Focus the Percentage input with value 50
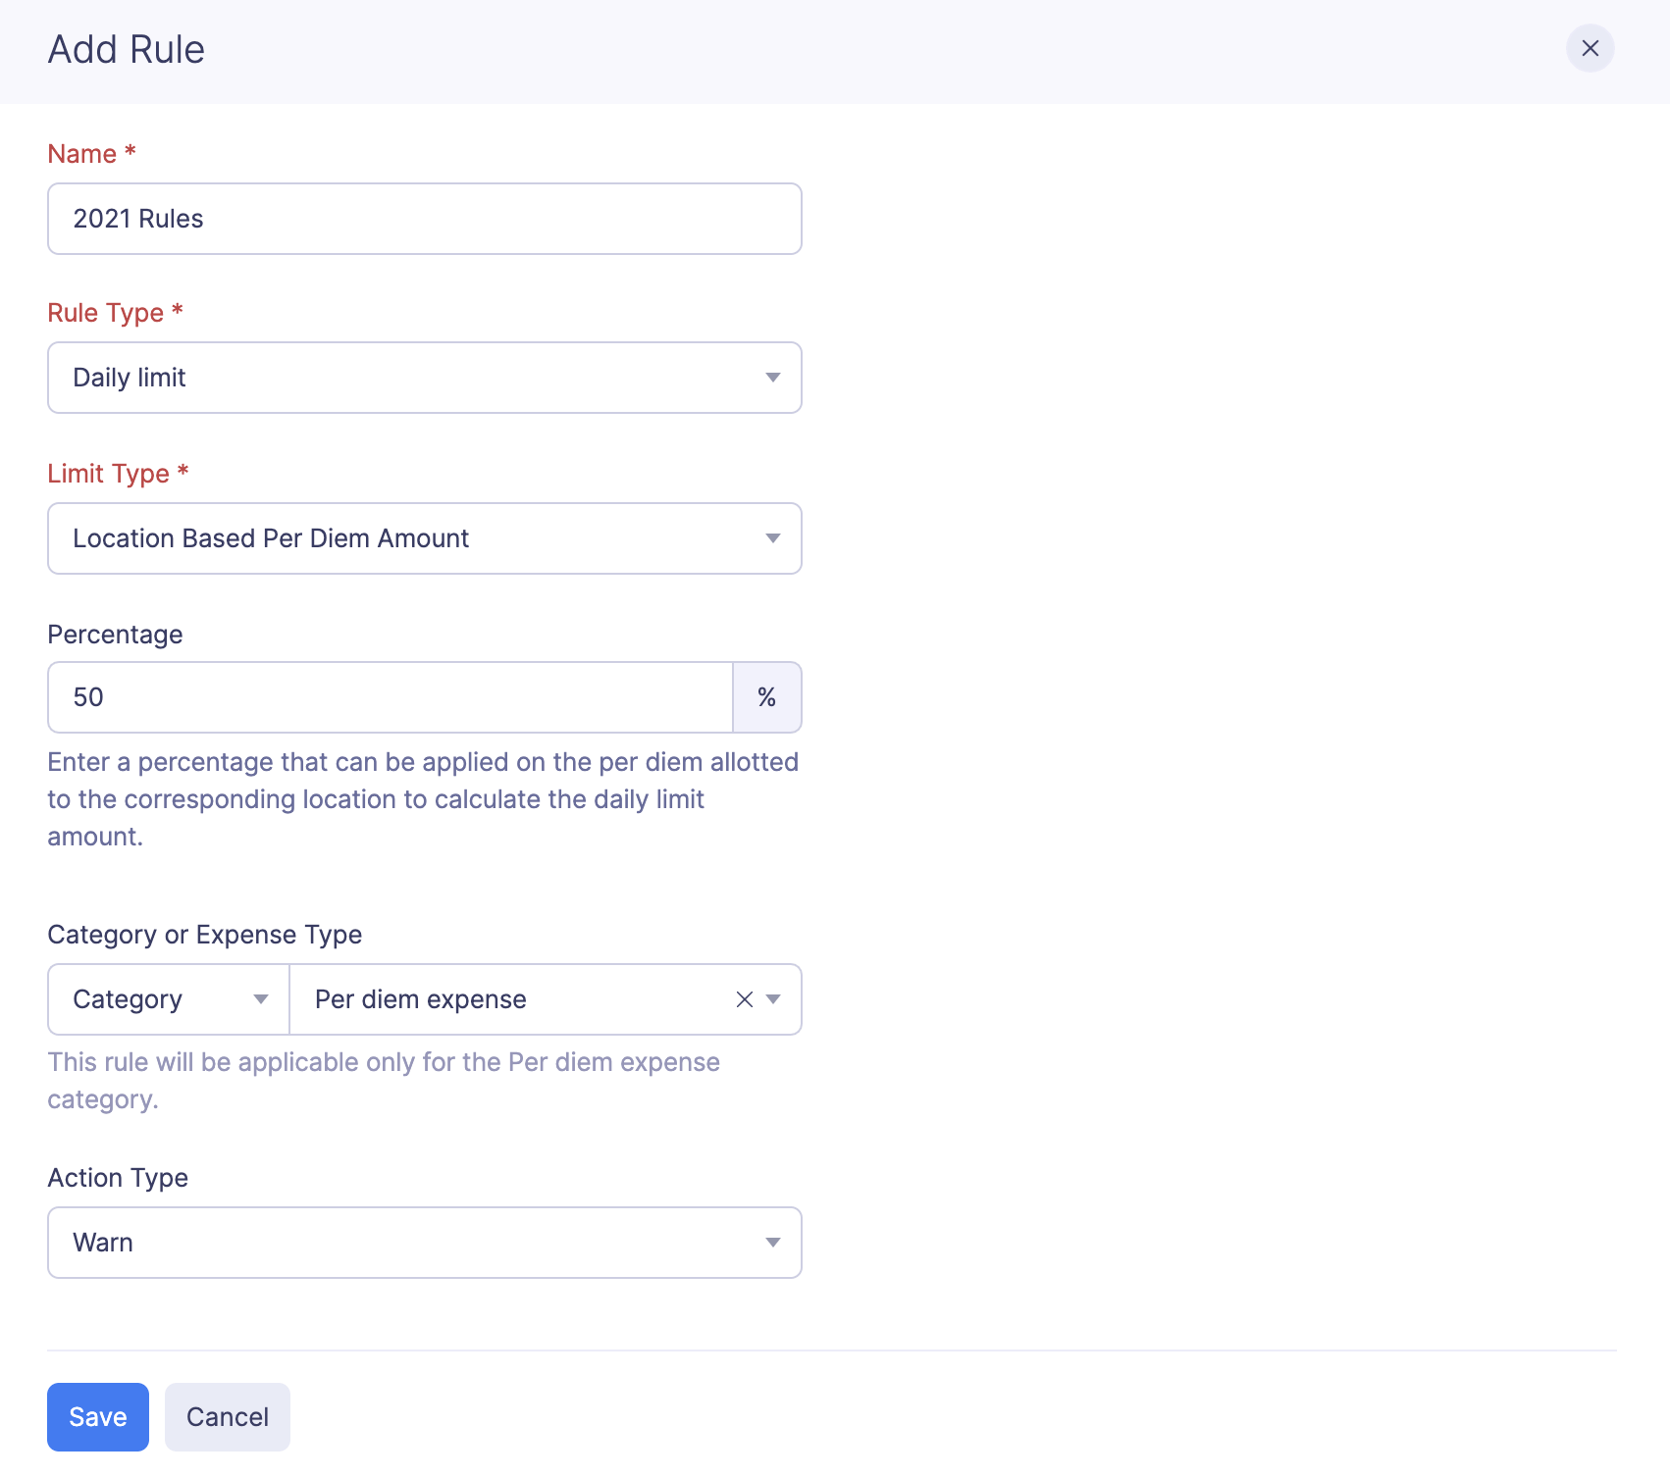Viewport: 1670px width, 1477px height. [x=391, y=697]
